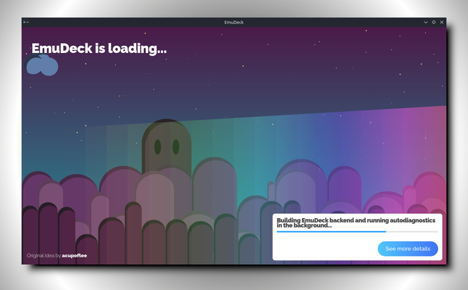The height and width of the screenshot is (290, 468).
Task: Click the See more details button
Action: 408,249
